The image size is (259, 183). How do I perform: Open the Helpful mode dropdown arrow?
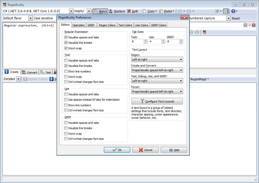click(x=89, y=11)
